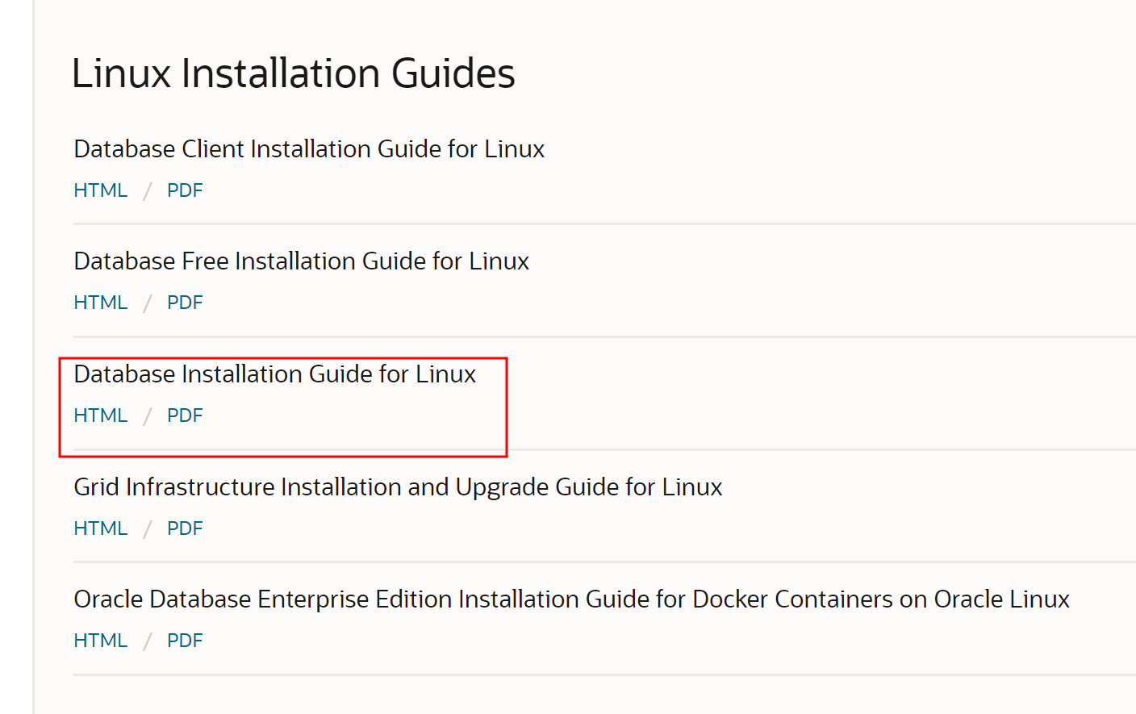Click the slash separator under Docker Containers guide
The image size is (1136, 714).
(148, 641)
